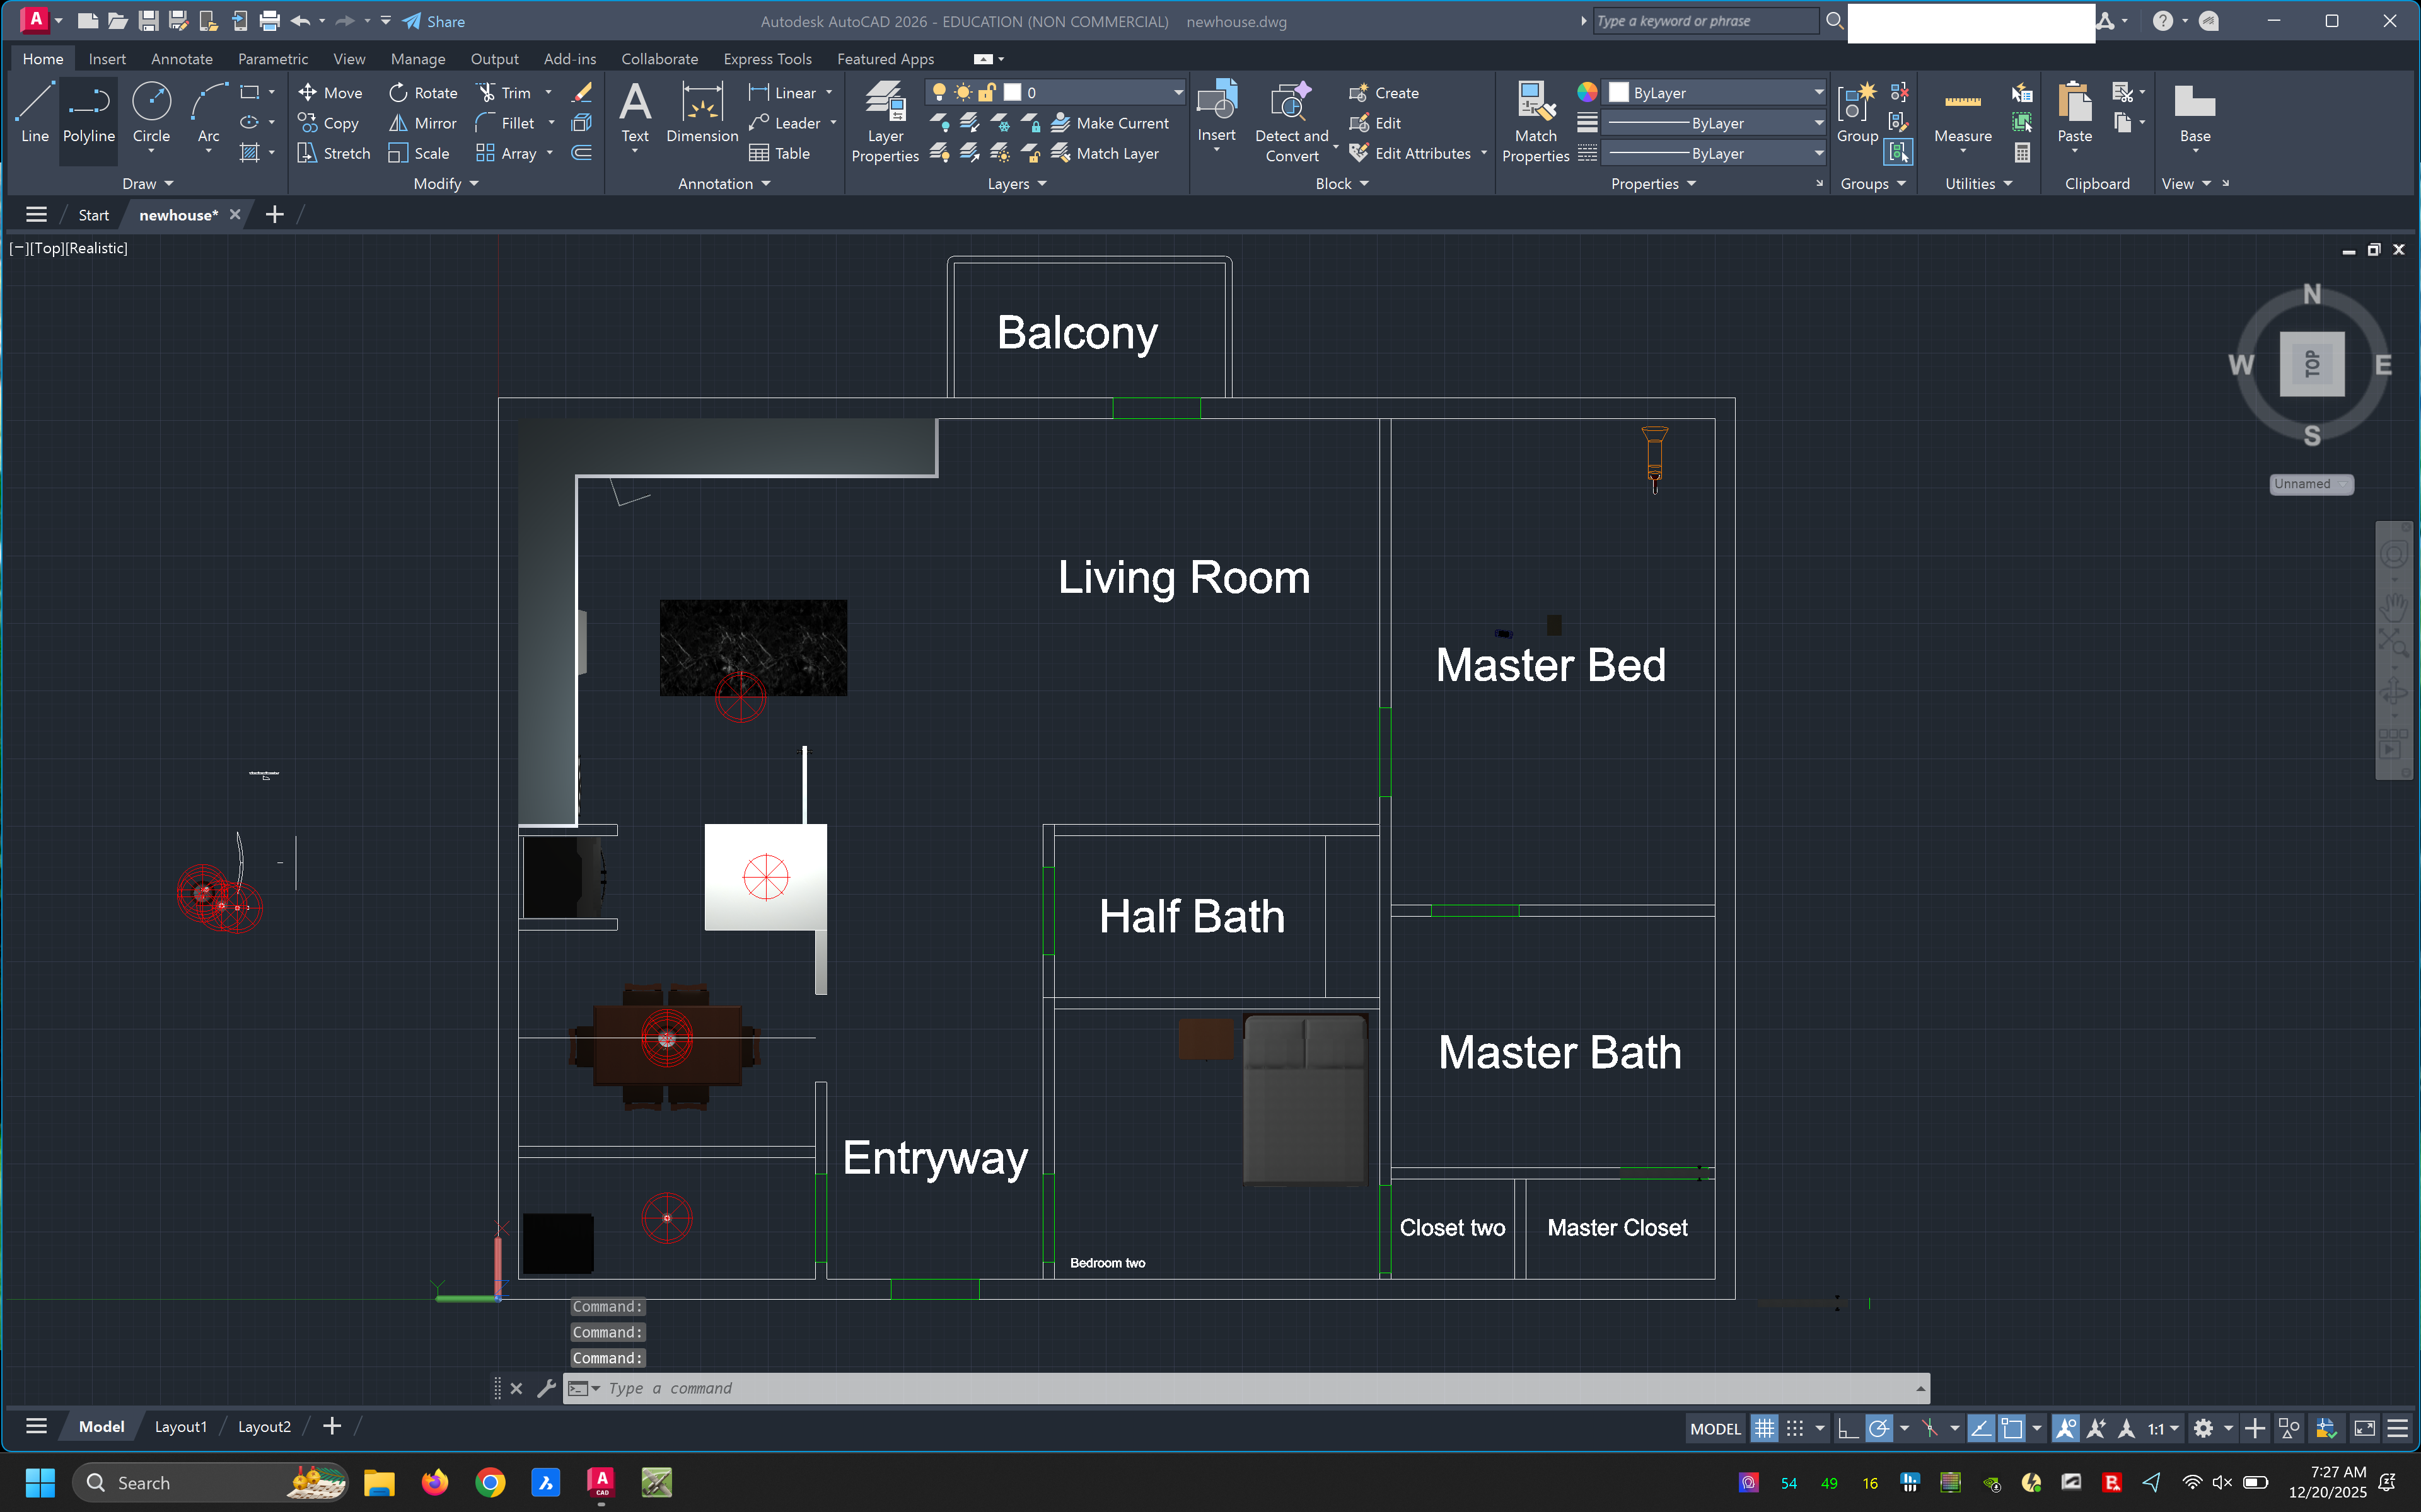Activate Match Properties tool
Viewport: 2421px width, 1512px height.
coord(1536,121)
